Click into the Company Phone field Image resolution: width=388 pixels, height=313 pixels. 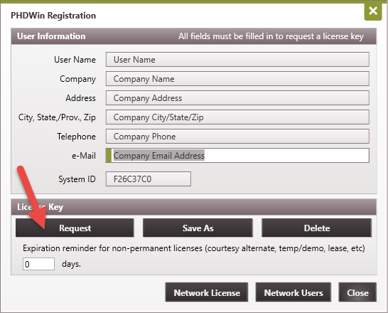click(x=237, y=136)
